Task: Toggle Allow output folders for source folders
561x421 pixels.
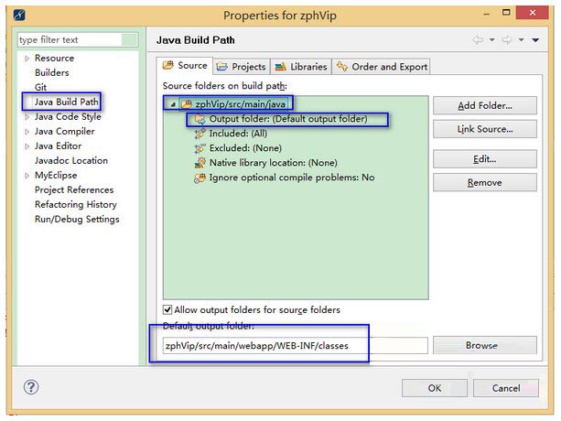Action: coord(167,310)
